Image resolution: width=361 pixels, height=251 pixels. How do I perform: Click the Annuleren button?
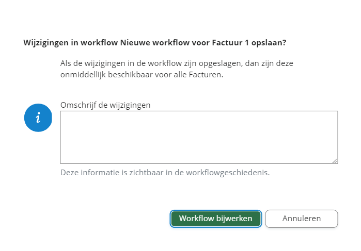pyautogui.click(x=302, y=219)
